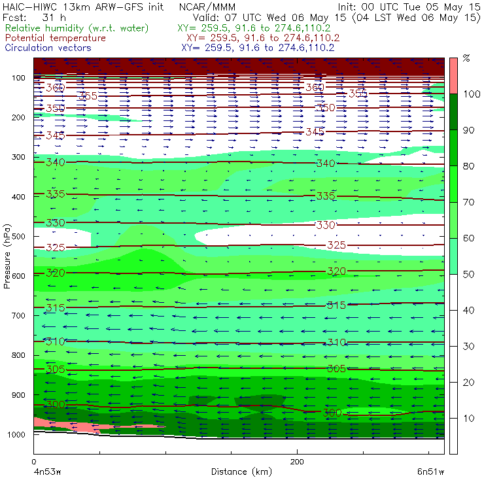Select the 60–70% light green colorbar segment

453,220
